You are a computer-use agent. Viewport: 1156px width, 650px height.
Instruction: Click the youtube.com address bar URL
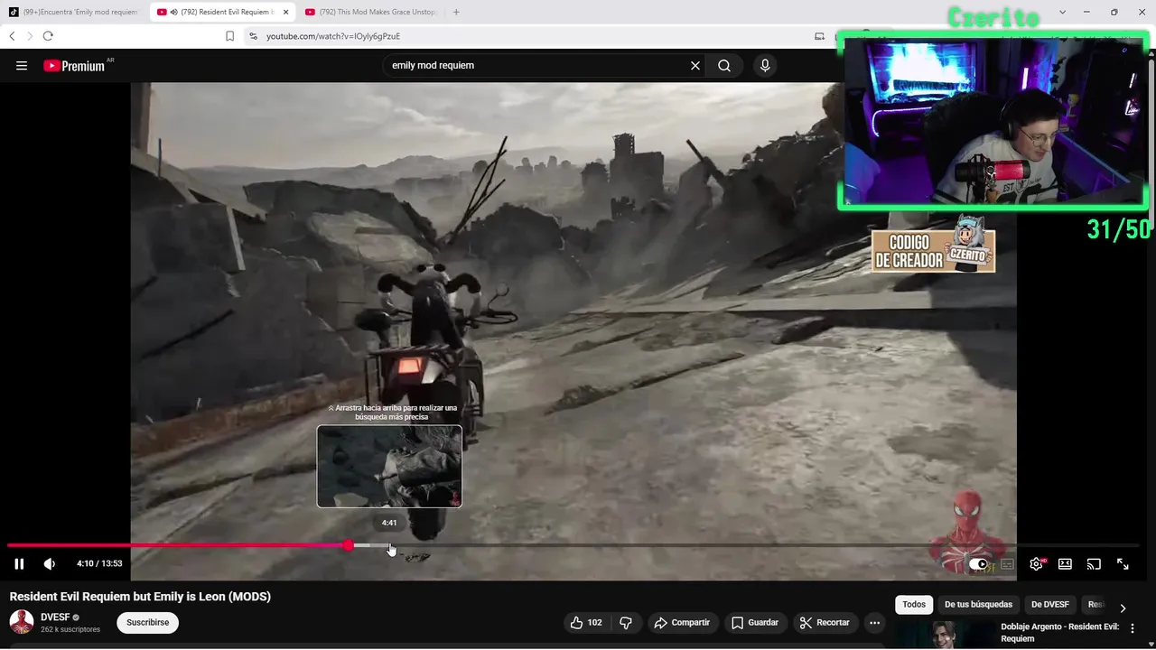333,36
